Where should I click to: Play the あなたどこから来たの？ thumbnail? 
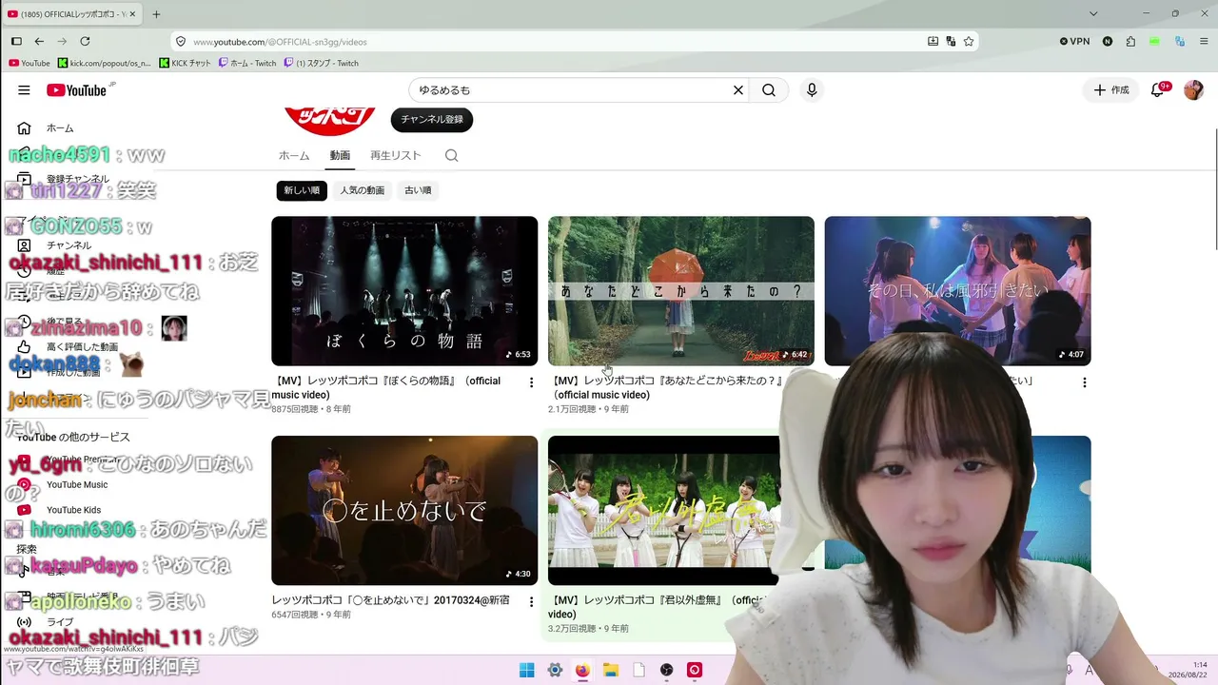tap(681, 291)
